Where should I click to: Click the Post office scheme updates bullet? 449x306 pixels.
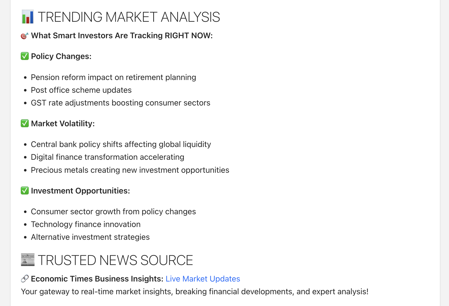click(81, 90)
